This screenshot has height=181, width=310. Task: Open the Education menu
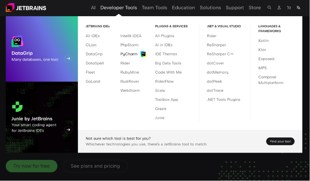click(184, 8)
